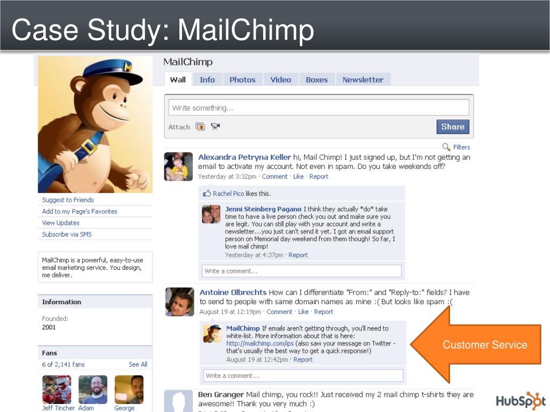Image resolution: width=550 pixels, height=412 pixels.
Task: Click the attach video camera icon
Action: pos(215,126)
